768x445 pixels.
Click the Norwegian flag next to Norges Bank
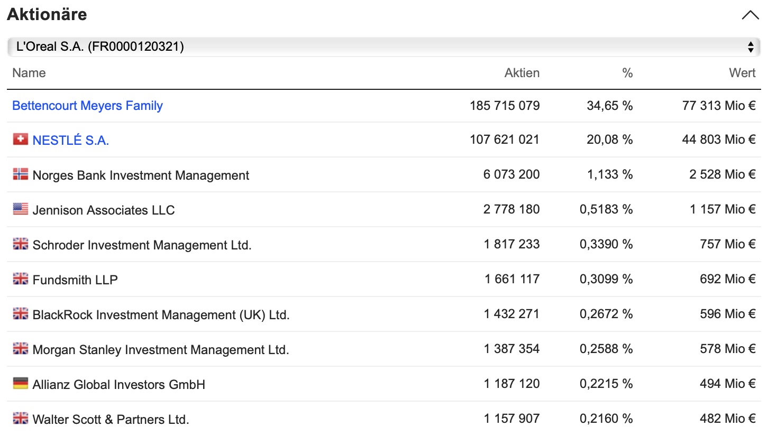pos(20,174)
